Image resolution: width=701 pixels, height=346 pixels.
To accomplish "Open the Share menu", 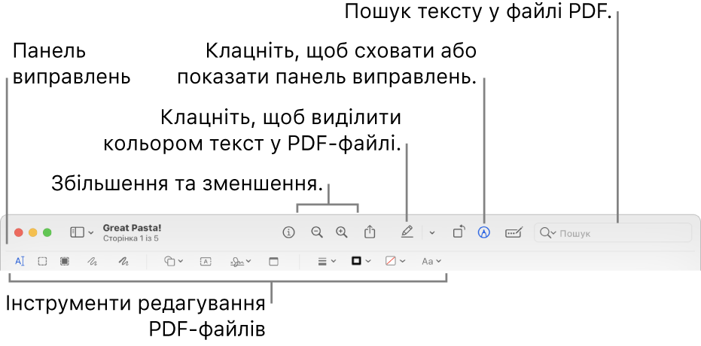I will [x=369, y=232].
